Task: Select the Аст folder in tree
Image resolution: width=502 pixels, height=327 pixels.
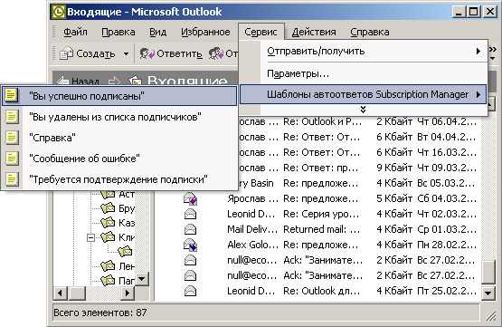Action: click(x=118, y=194)
